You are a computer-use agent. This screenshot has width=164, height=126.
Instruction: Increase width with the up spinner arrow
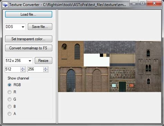coord(23,68)
